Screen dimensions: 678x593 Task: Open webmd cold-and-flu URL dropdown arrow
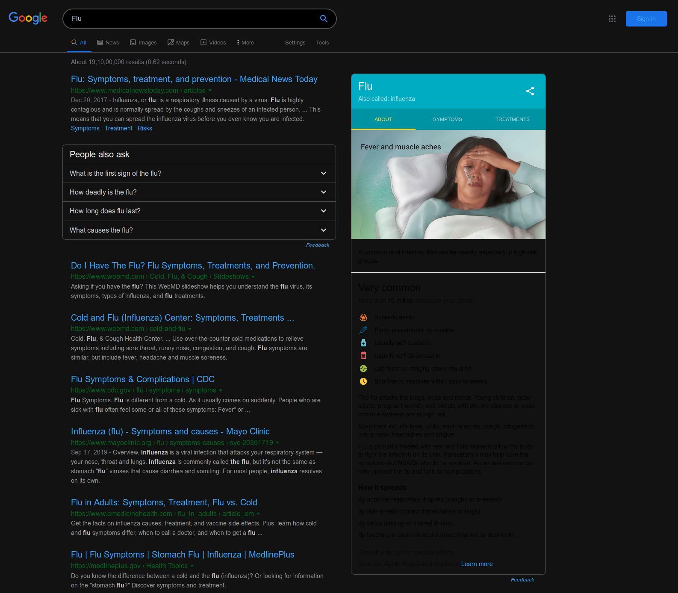(190, 329)
